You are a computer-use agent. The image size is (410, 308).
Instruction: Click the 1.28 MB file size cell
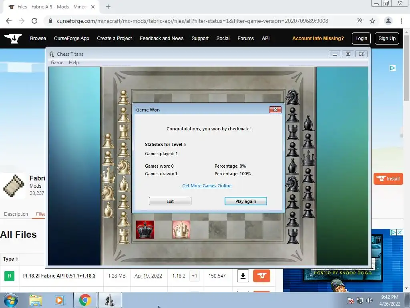pyautogui.click(x=117, y=276)
